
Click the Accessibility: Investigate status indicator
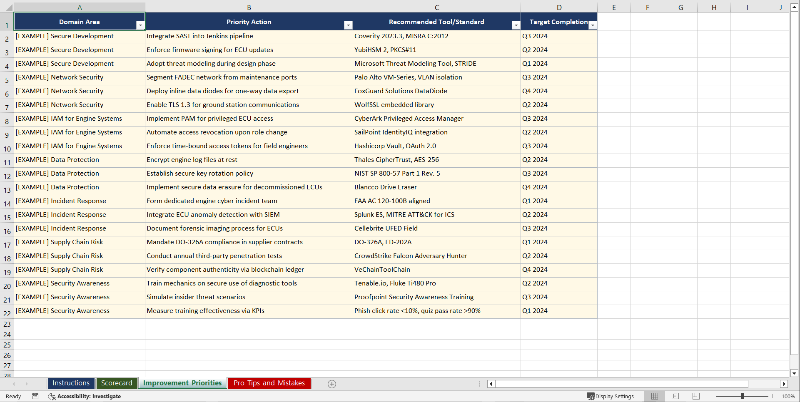coord(85,396)
